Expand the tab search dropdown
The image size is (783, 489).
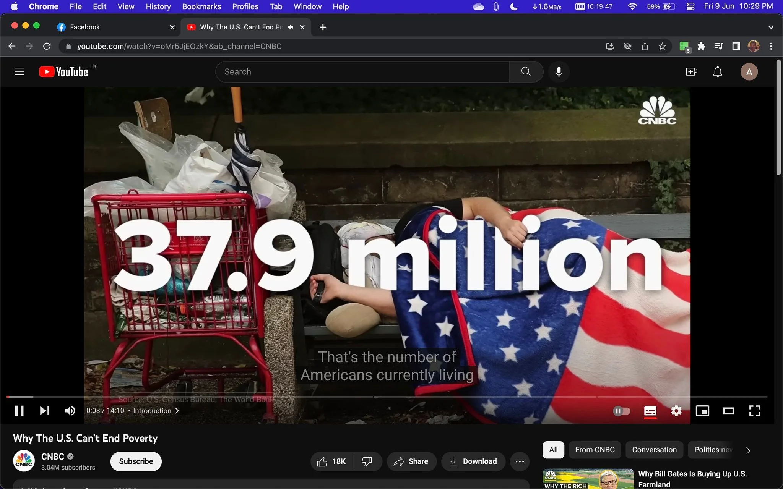coord(771,27)
